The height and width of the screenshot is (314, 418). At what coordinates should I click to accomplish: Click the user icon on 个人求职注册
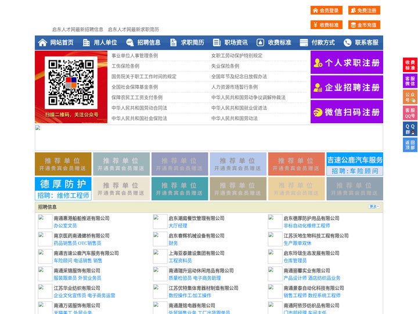pyautogui.click(x=318, y=63)
